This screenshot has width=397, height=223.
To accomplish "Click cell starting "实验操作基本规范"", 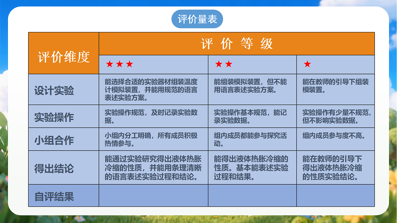I will (252, 116).
